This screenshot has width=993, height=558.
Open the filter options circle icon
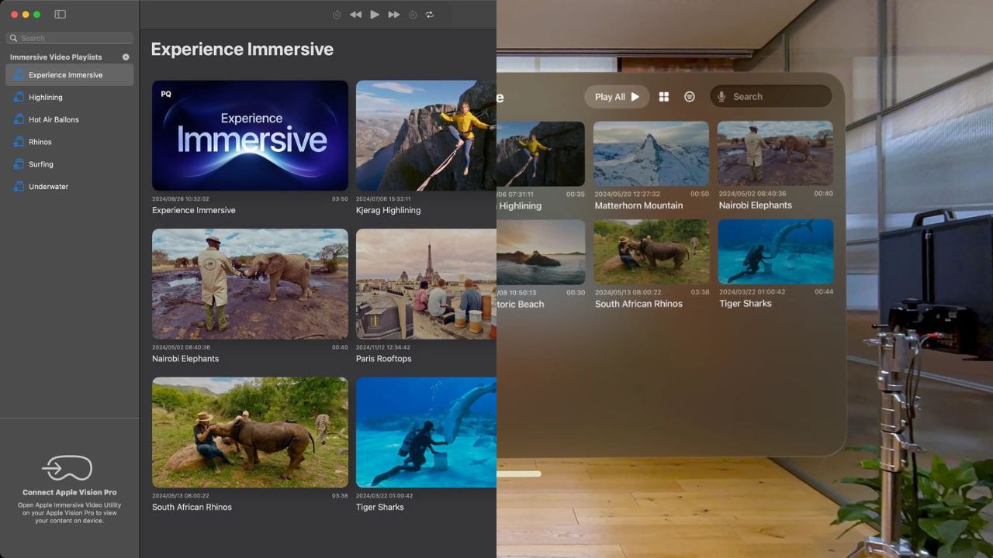click(689, 97)
